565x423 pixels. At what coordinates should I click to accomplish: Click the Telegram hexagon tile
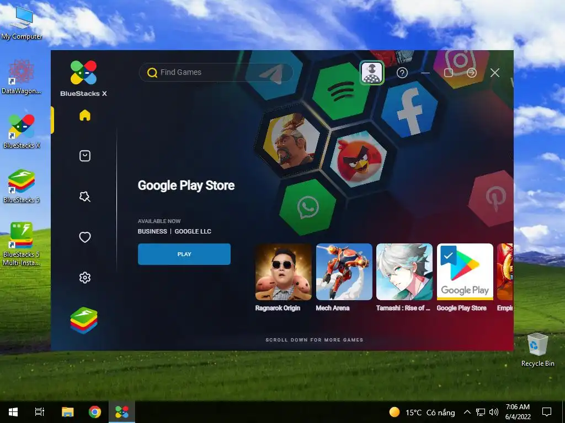(x=274, y=75)
